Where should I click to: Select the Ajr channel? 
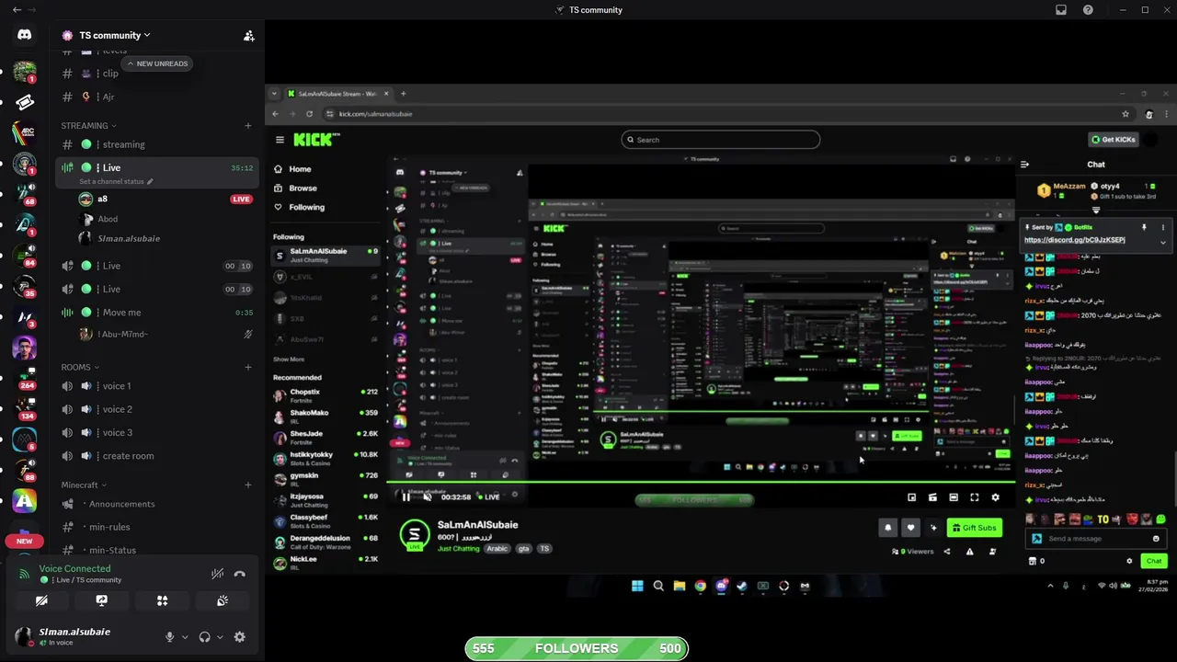156,97
